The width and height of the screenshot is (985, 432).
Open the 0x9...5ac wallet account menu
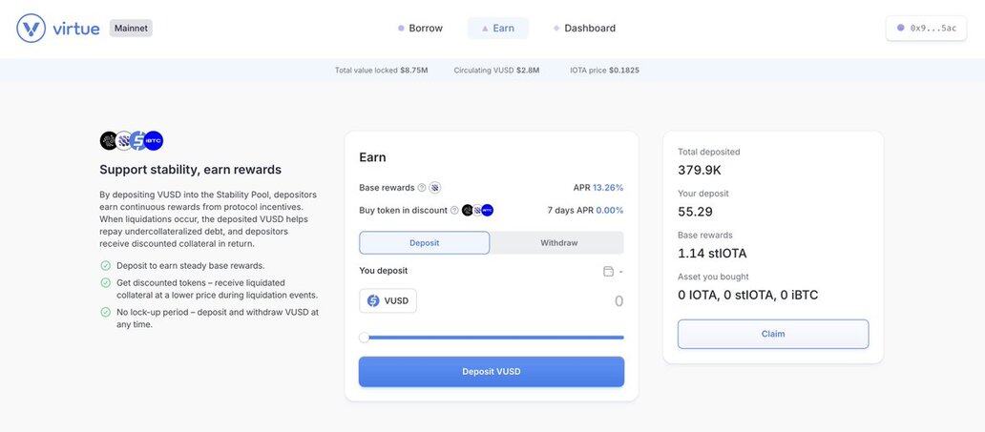926,29
